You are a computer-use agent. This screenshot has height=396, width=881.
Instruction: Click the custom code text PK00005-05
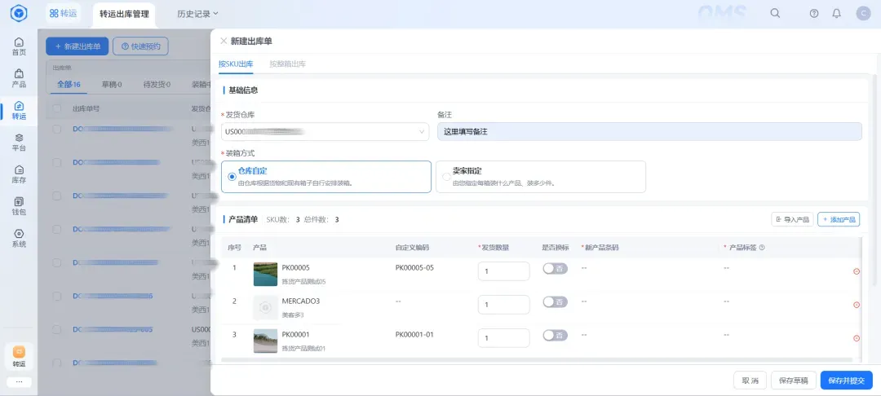pos(414,267)
